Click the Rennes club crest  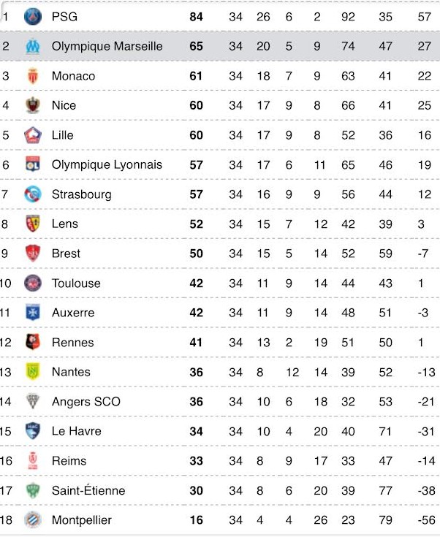coord(33,342)
